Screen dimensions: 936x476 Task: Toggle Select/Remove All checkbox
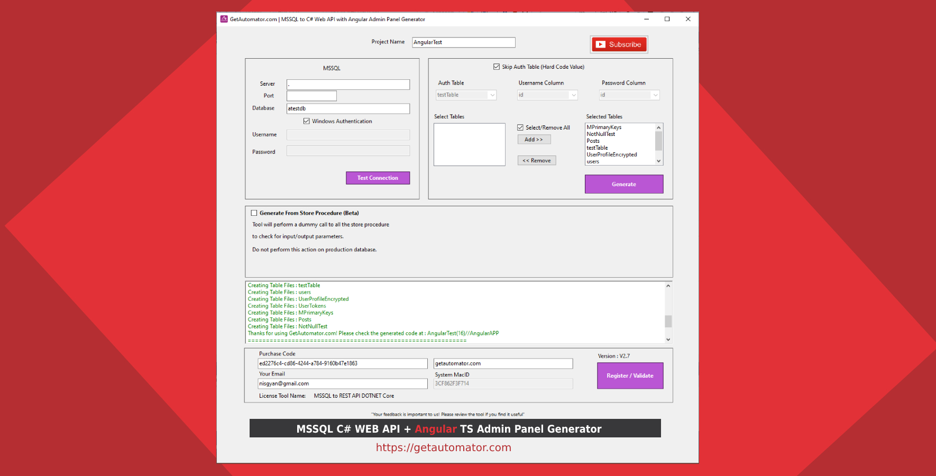coord(520,127)
